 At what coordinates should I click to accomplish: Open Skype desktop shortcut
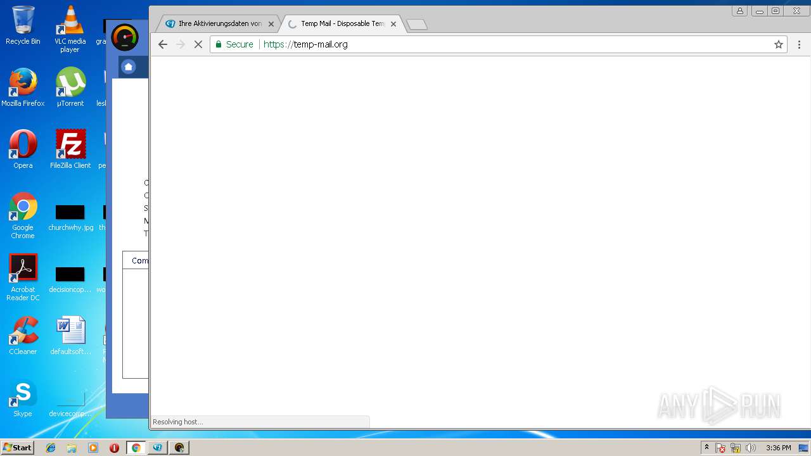point(23,397)
